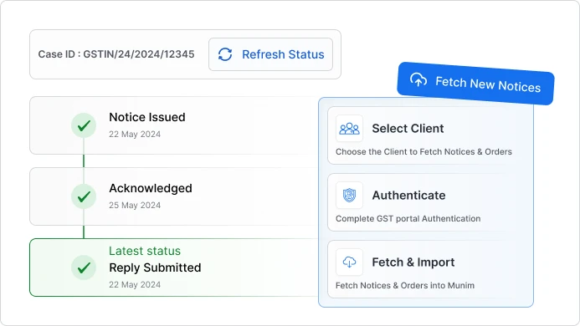Click the Fetch New Notices button
Screen dimensions: 580x326
click(x=475, y=84)
